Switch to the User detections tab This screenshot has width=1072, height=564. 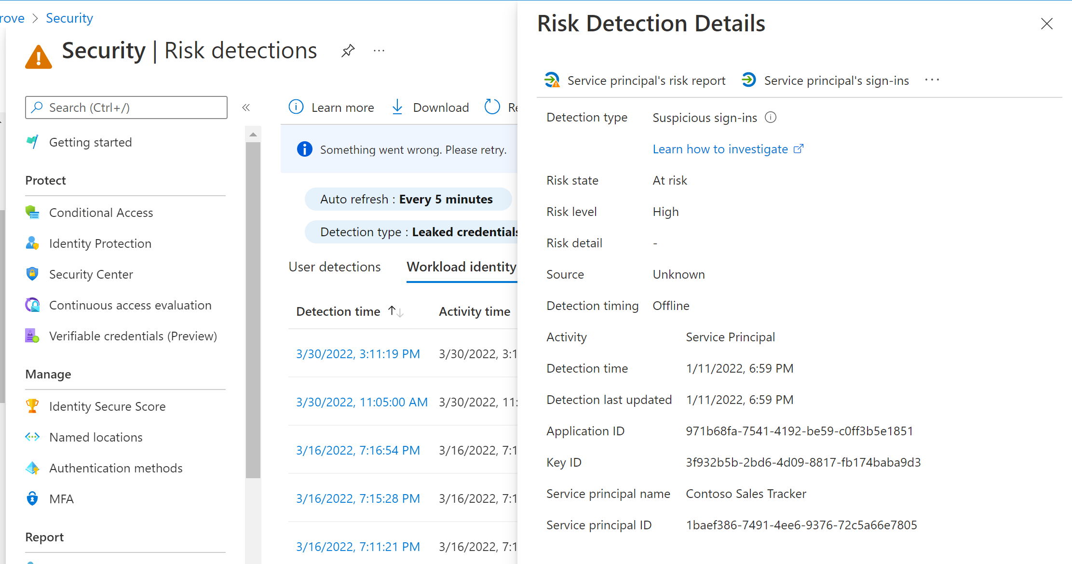(335, 267)
